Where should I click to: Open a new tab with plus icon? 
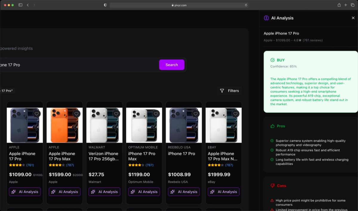[x=346, y=5]
